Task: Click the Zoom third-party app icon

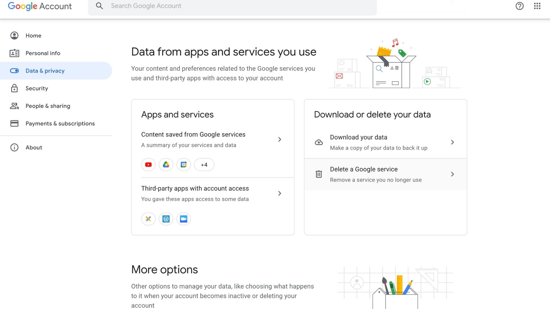Action: 184,219
